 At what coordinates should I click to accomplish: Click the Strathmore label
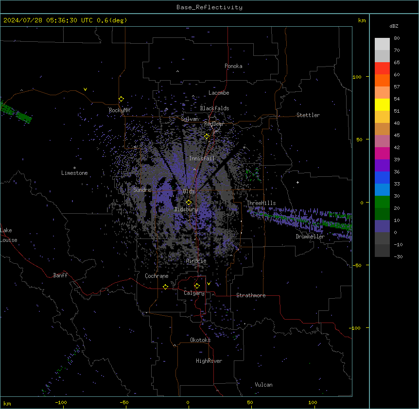(x=251, y=295)
